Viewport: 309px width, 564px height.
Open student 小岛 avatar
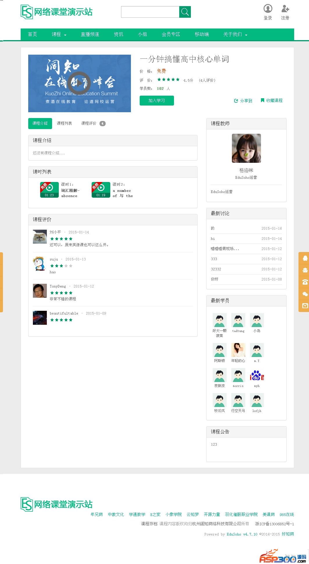click(x=257, y=320)
